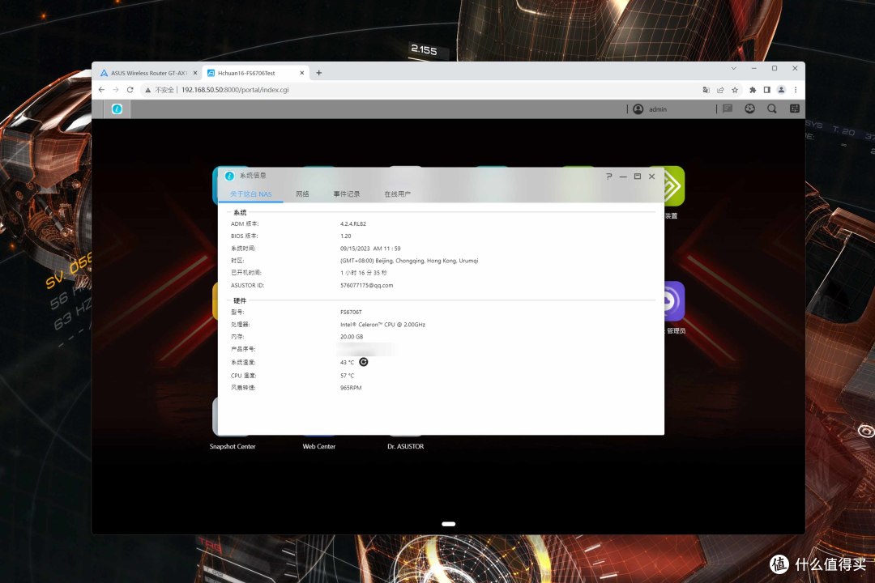The width and height of the screenshot is (875, 583).
Task: Open the translate page icon
Action: tap(706, 90)
